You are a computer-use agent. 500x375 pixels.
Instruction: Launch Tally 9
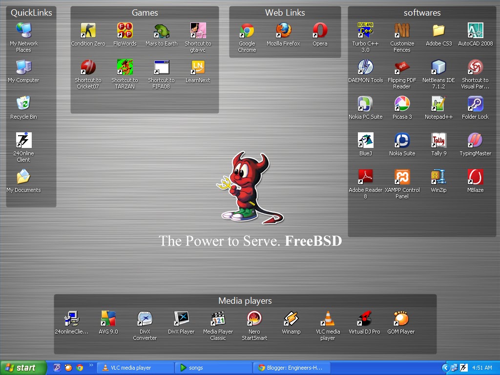tap(439, 145)
